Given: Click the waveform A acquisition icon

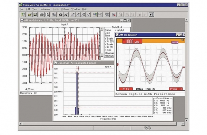Looking at the screenshot, I should 73,15.
